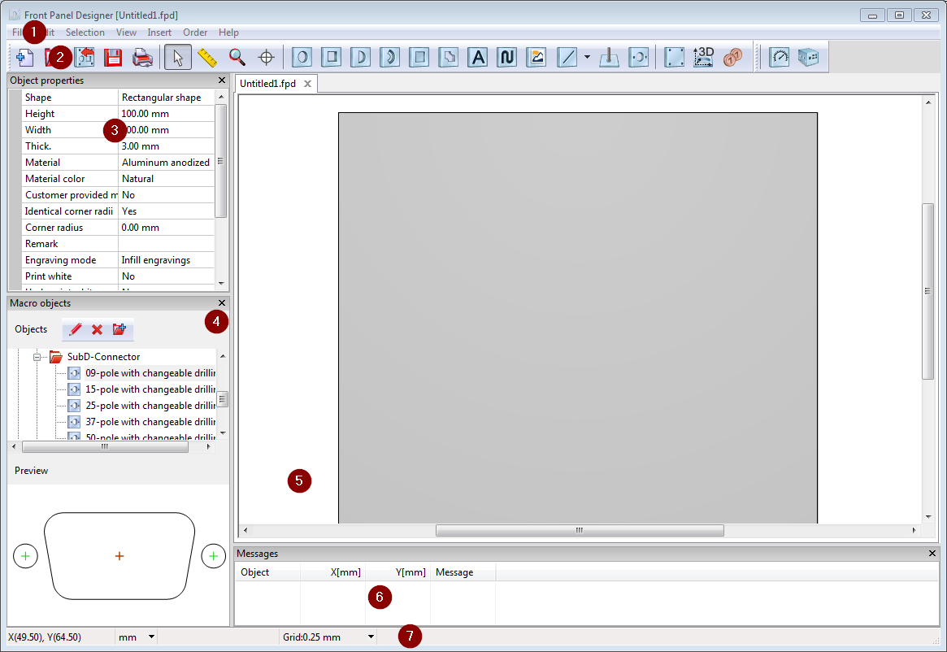Click the red pencil edit macro icon
This screenshot has height=652, width=947.
76,329
